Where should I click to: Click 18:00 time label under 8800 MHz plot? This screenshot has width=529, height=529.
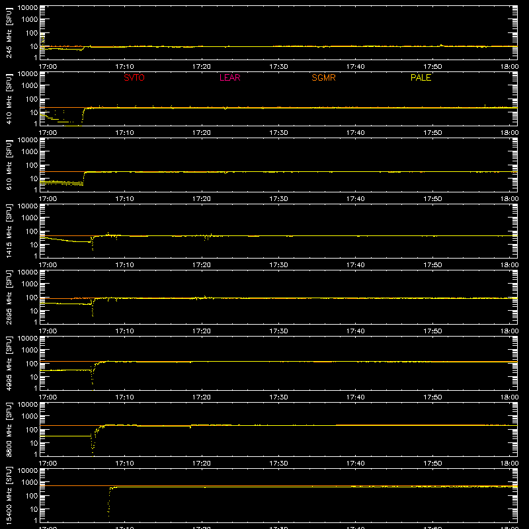[x=509, y=464]
